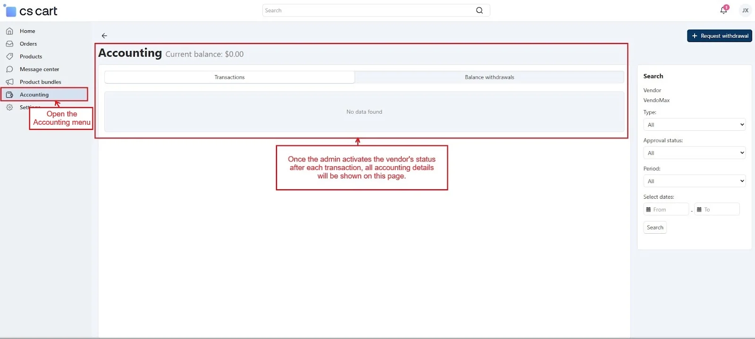Switch to the Balance withdrawals tab
Screen dimensions: 755x339
click(x=489, y=77)
